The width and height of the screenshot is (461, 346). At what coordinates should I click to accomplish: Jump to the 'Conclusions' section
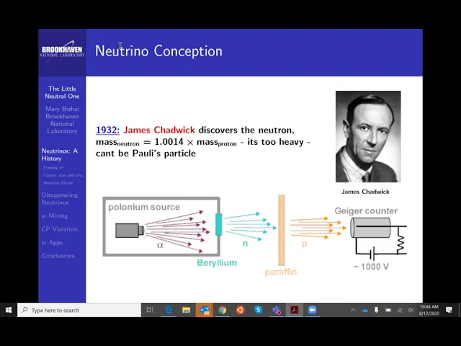58,256
